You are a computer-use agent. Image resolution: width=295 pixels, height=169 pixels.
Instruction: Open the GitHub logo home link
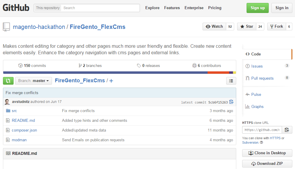16,8
